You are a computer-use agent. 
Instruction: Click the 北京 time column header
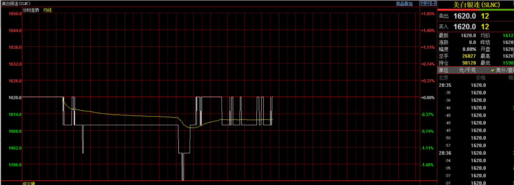coord(444,78)
